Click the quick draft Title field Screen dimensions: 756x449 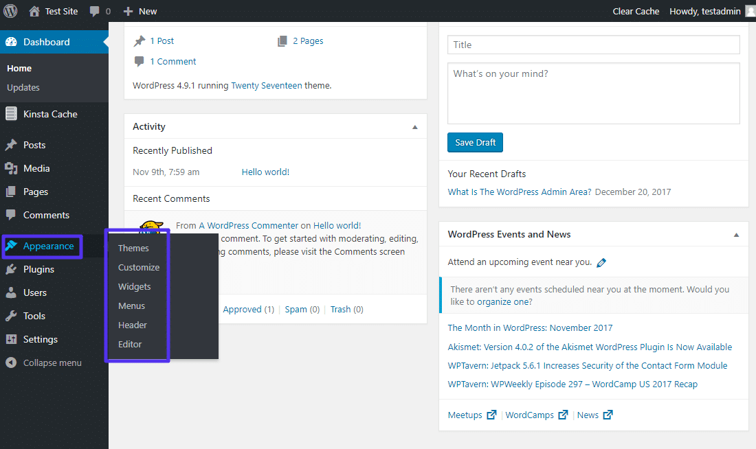point(593,45)
